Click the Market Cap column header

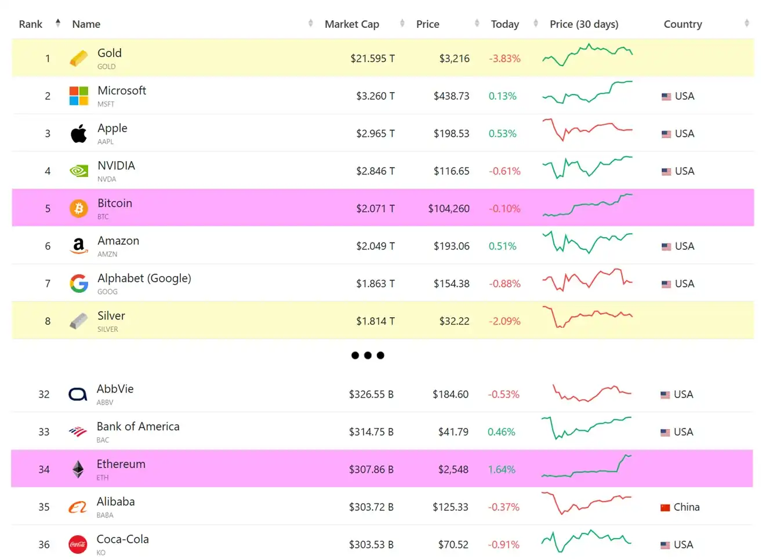352,24
